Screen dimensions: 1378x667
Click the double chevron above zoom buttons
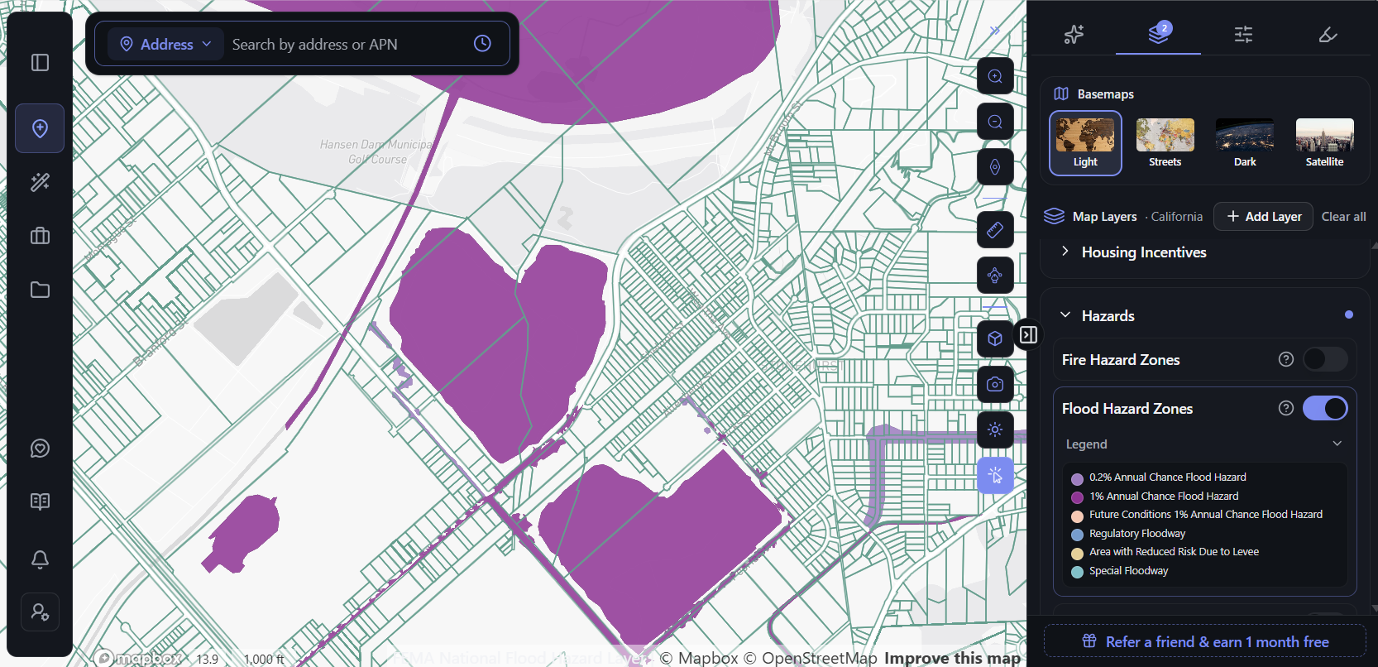point(995,31)
